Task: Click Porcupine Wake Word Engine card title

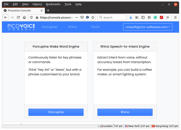Action: click(56, 46)
